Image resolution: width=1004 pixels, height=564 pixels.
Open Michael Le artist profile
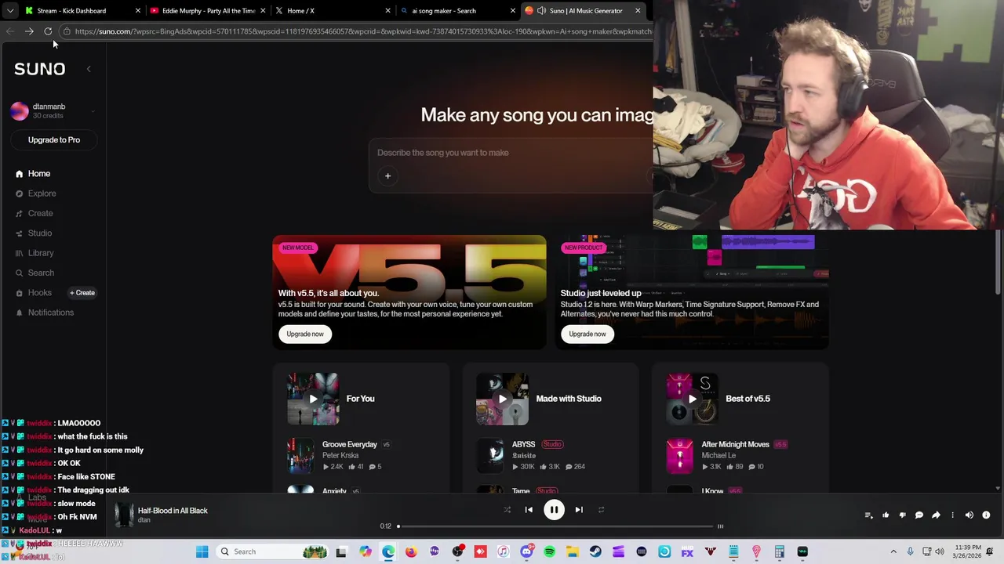click(x=718, y=456)
